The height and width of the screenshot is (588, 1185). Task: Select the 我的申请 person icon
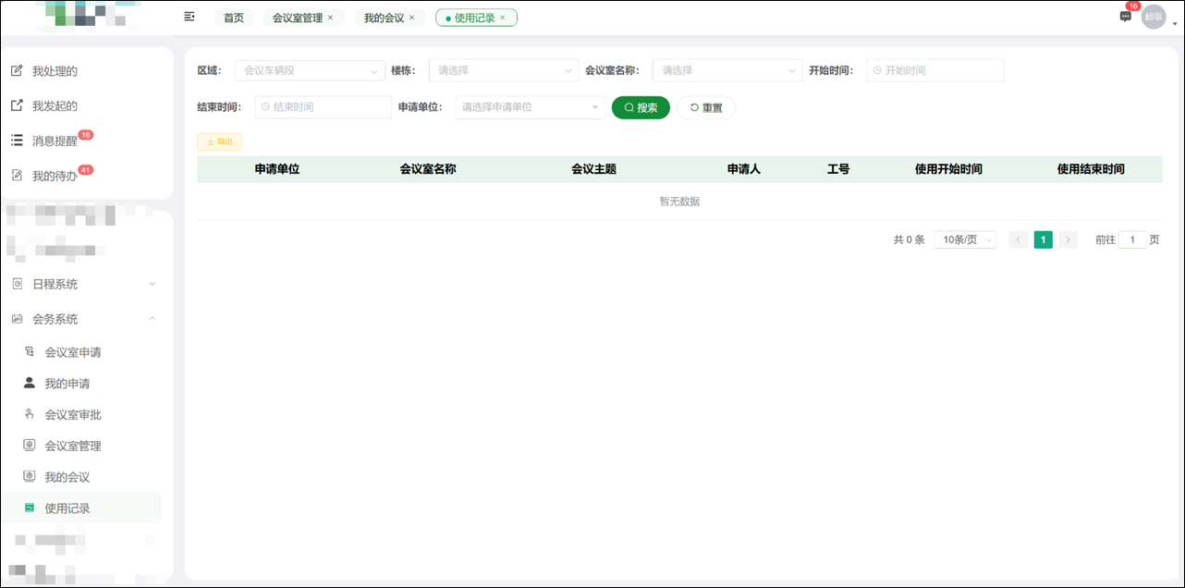coord(31,383)
